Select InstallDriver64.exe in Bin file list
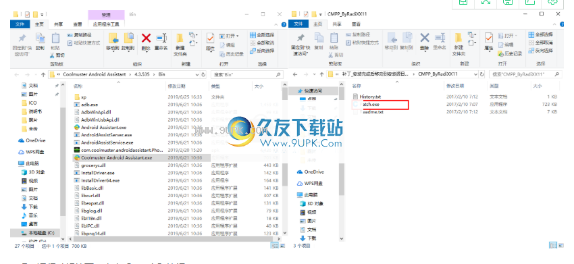The width and height of the screenshot is (574, 264). point(101,180)
